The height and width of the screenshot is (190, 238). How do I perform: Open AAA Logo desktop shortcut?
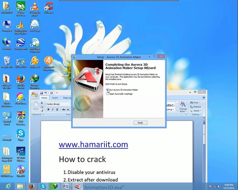pyautogui.click(x=35, y=26)
